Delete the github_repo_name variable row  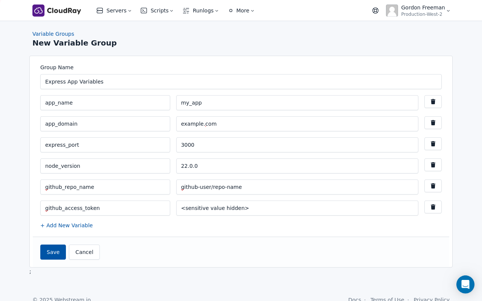tap(433, 186)
